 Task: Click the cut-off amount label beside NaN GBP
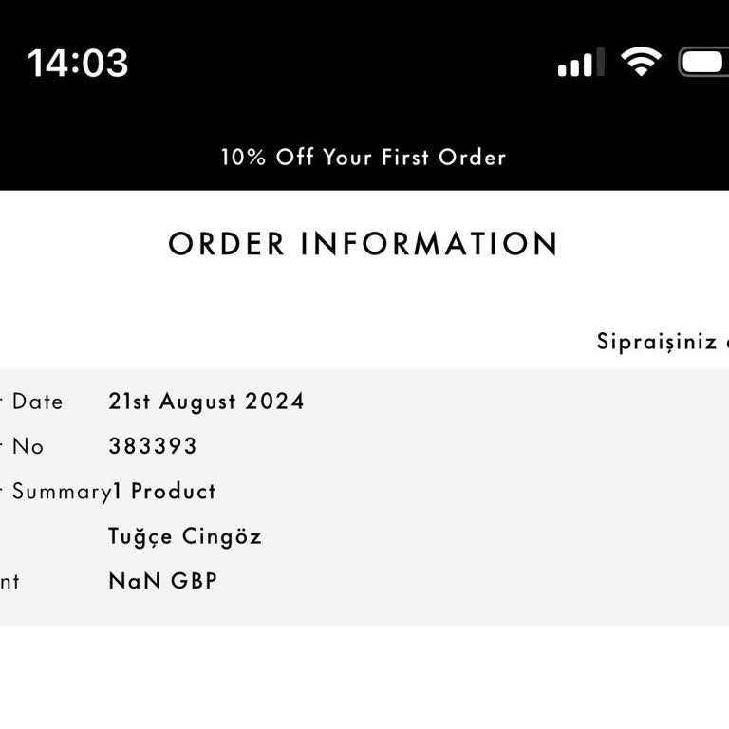[x=9, y=582]
